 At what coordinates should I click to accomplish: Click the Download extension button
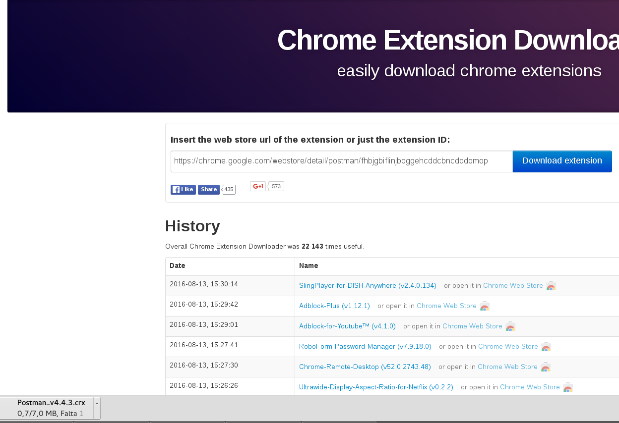[562, 161]
